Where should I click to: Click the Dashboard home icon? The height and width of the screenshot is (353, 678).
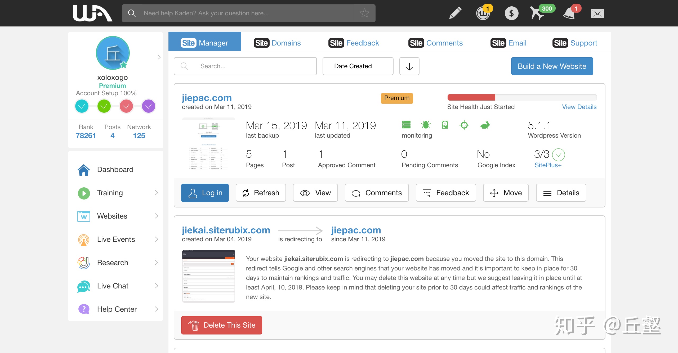click(x=84, y=170)
